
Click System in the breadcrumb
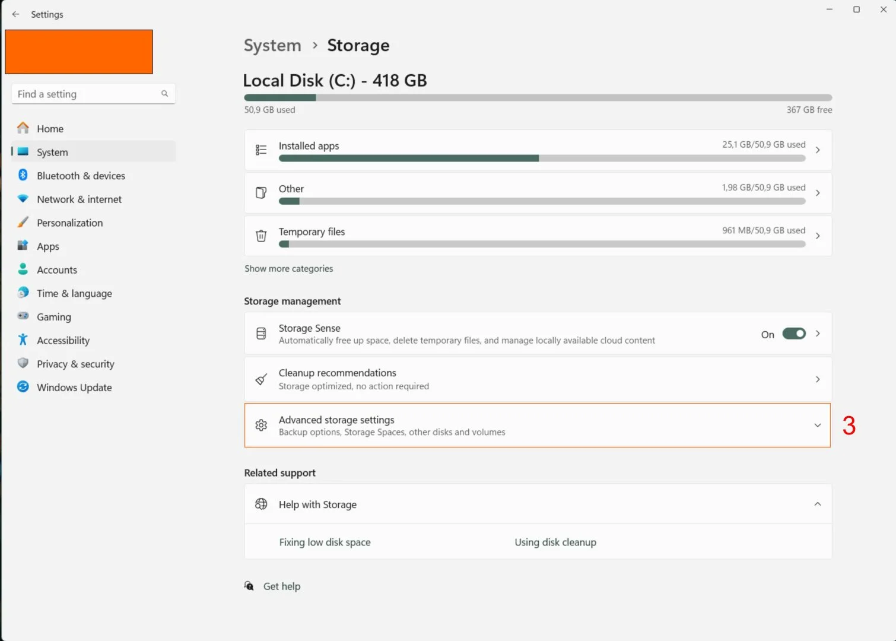coord(272,45)
